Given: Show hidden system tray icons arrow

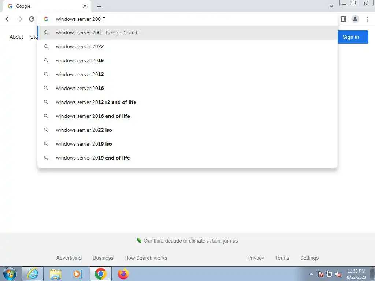Looking at the screenshot, I should (x=311, y=274).
